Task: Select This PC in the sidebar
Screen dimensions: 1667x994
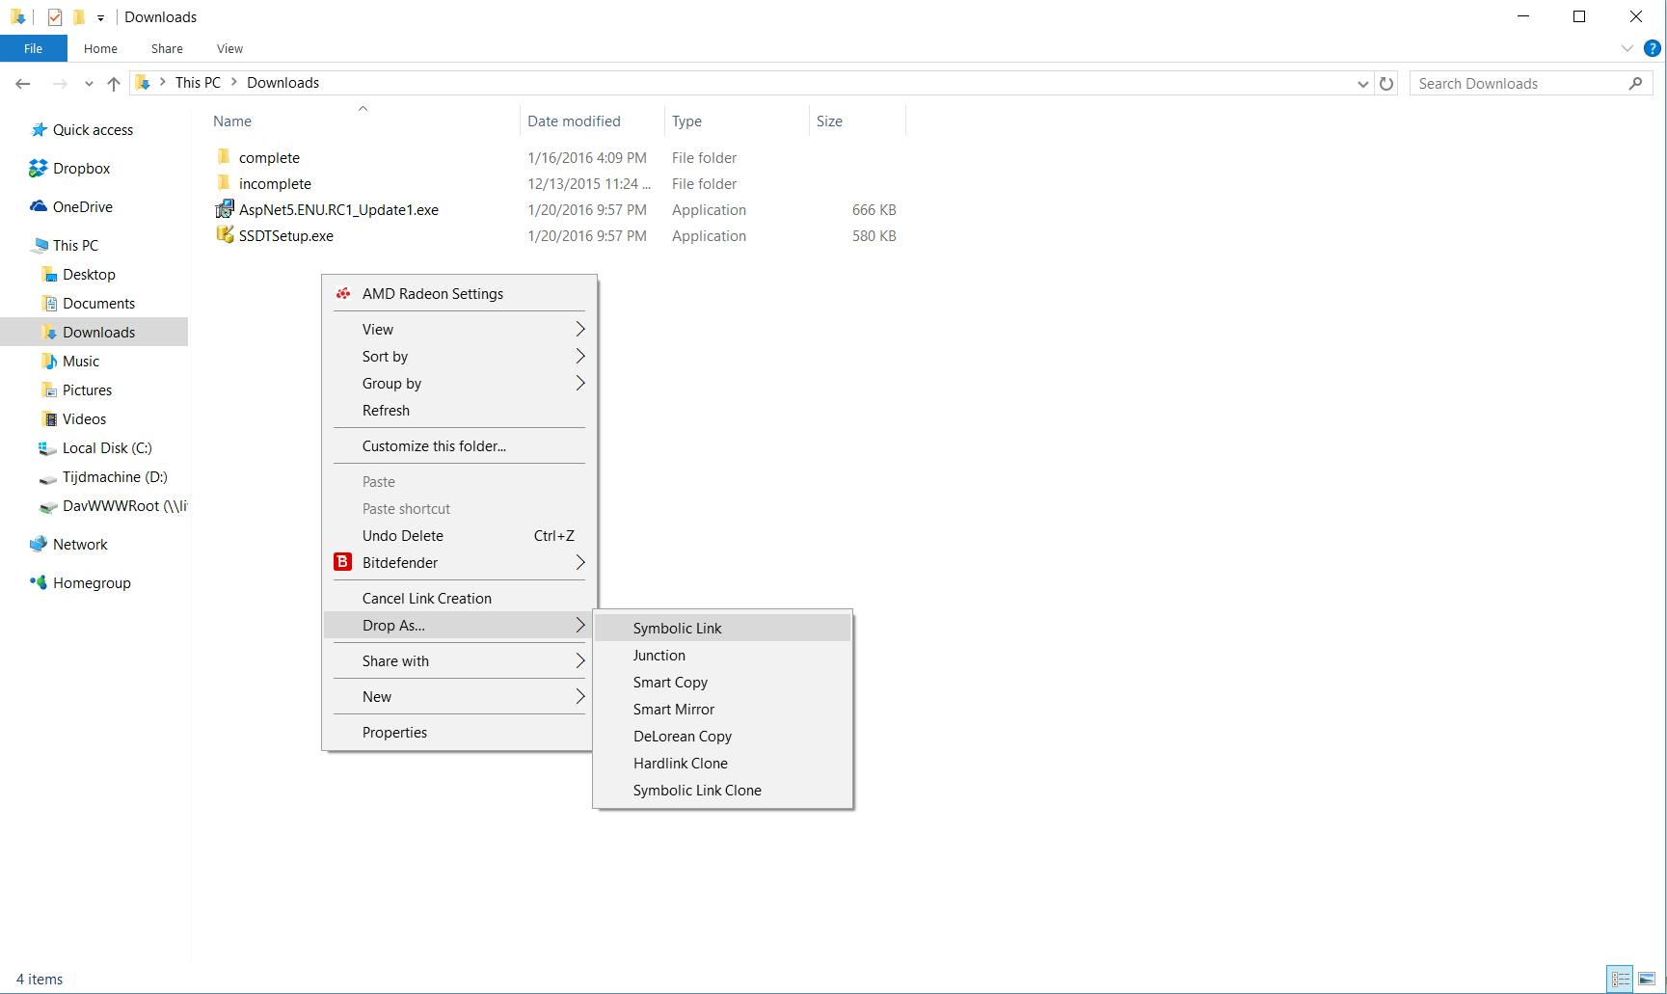Action: (75, 246)
